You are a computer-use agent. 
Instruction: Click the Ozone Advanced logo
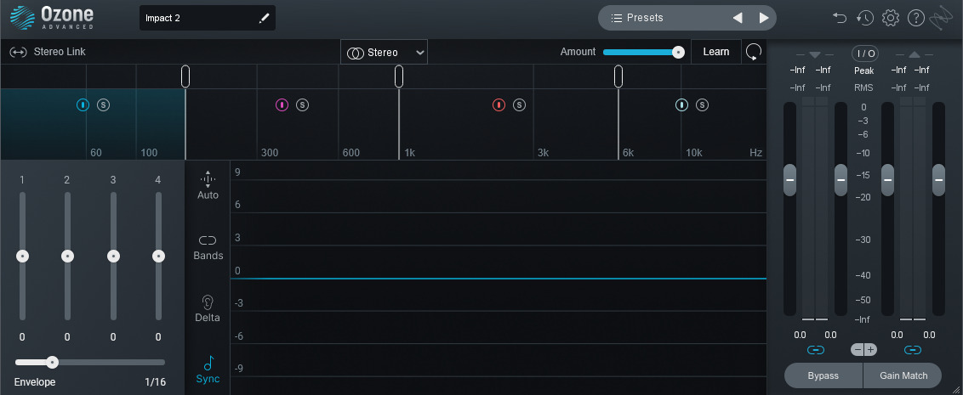coord(52,18)
